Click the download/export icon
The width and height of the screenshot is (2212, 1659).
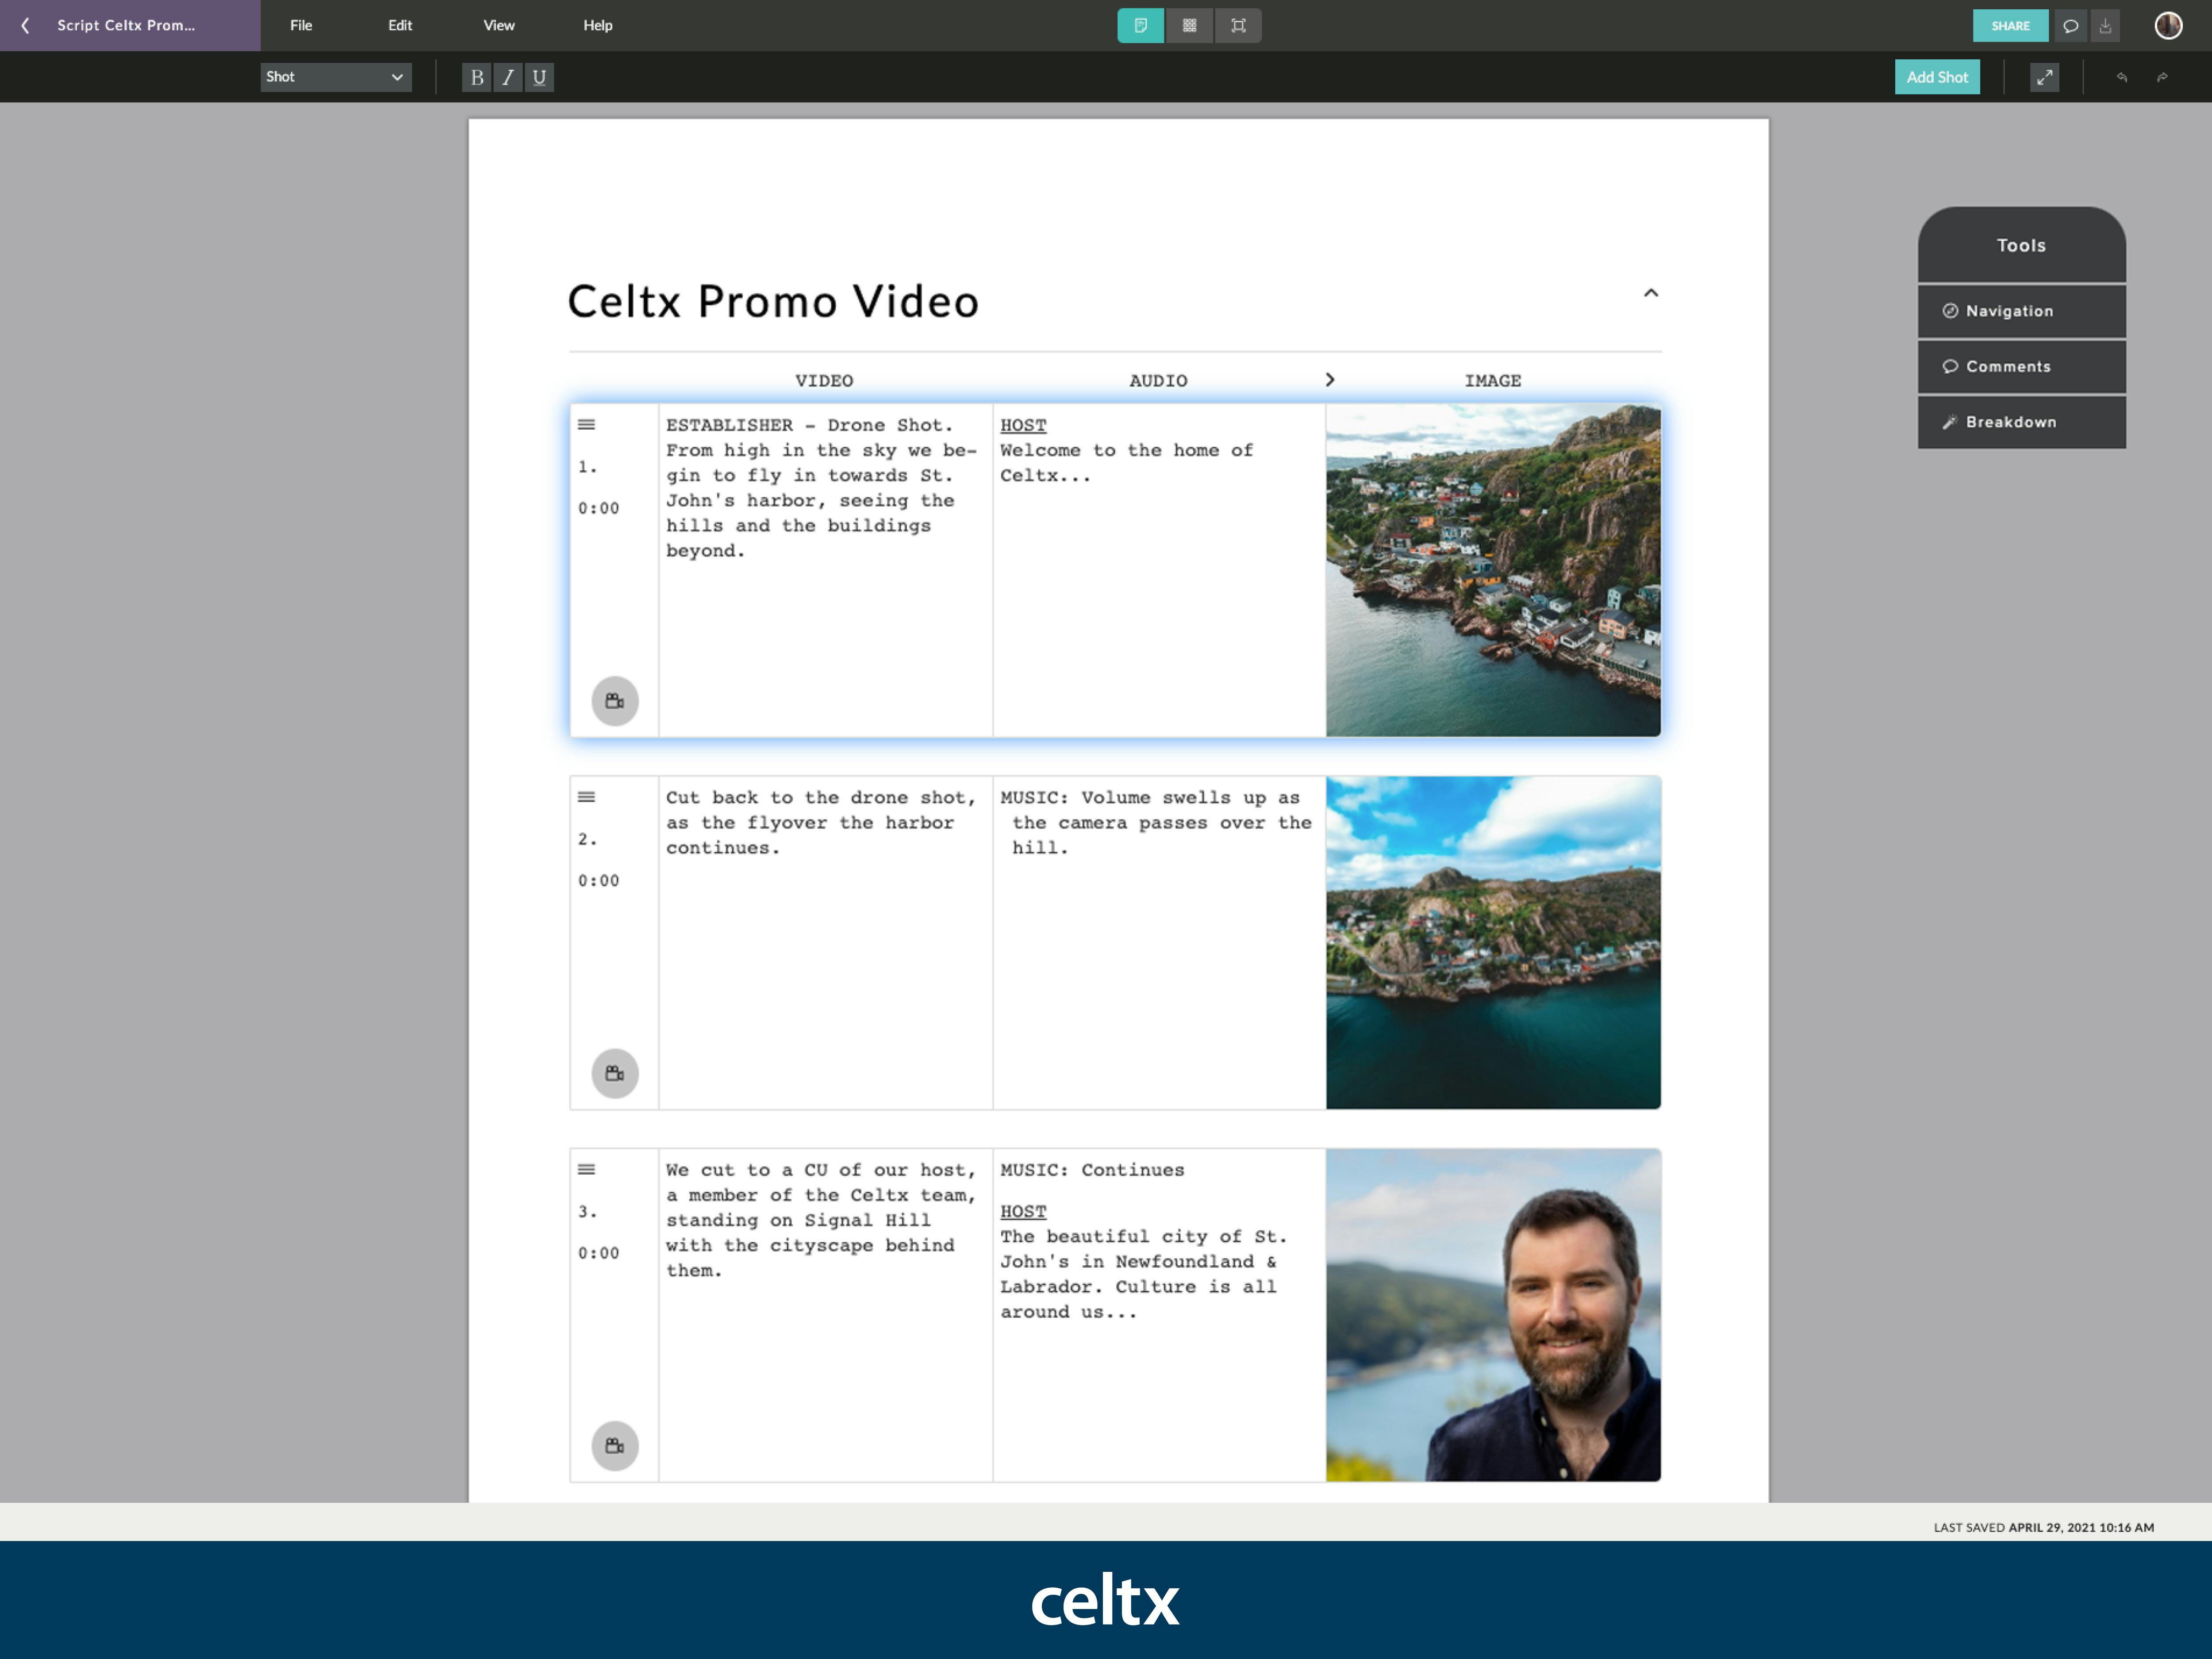coord(2105,26)
